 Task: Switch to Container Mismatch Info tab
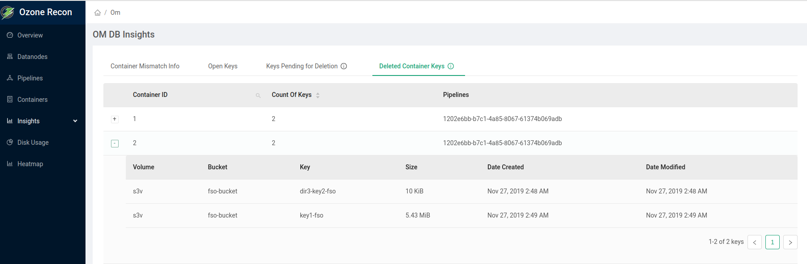[x=145, y=66]
